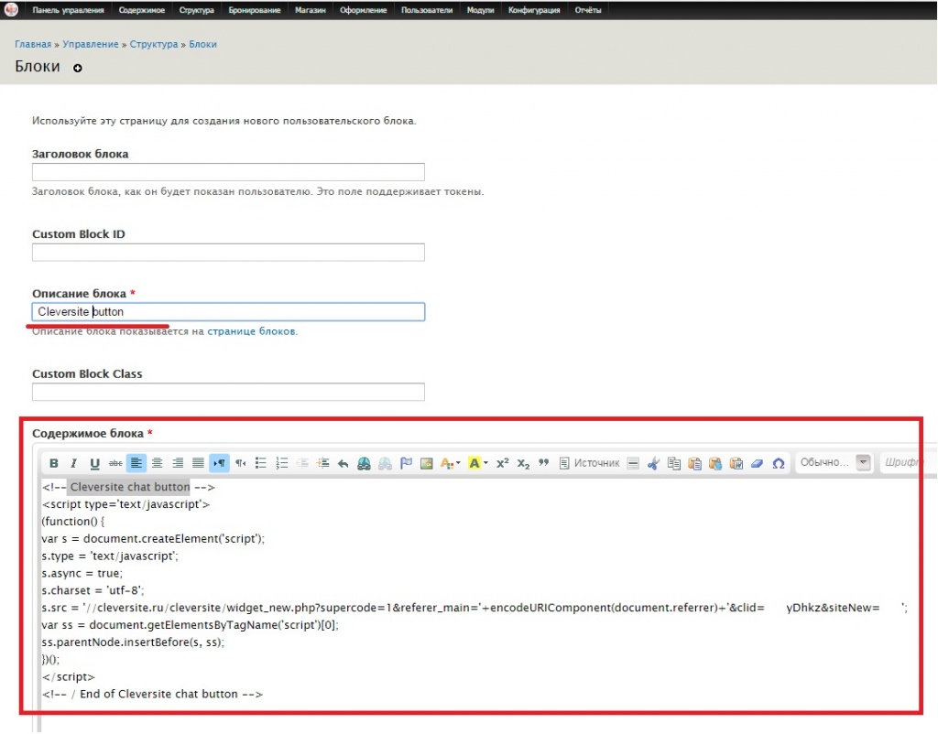The width and height of the screenshot is (938, 734).
Task: Insert special character with Omega icon
Action: [778, 463]
